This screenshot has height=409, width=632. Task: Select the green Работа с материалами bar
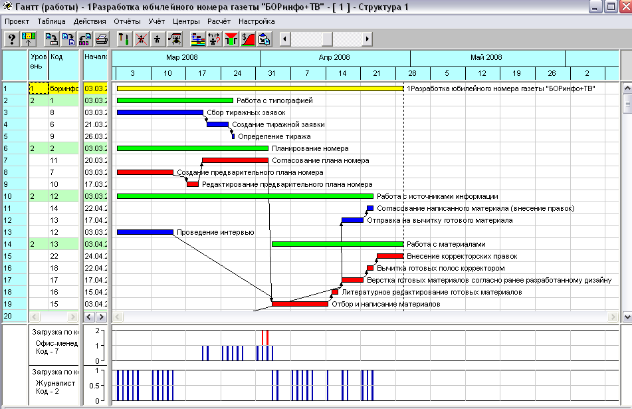click(x=338, y=244)
